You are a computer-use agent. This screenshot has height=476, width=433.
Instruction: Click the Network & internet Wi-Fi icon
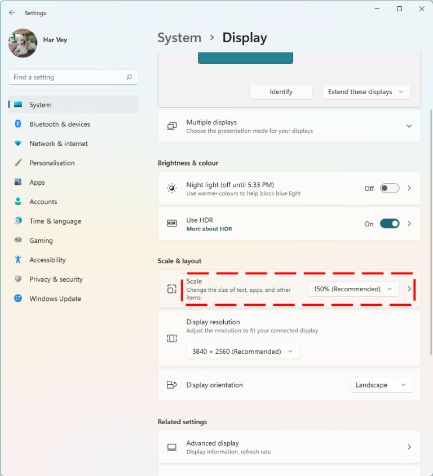point(18,144)
